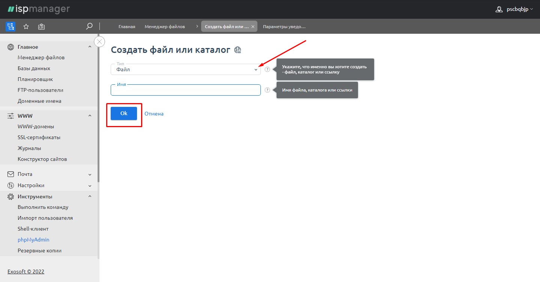Viewport: 540px width, 282px height.
Task: Collapse the Главное section
Action: pos(90,47)
